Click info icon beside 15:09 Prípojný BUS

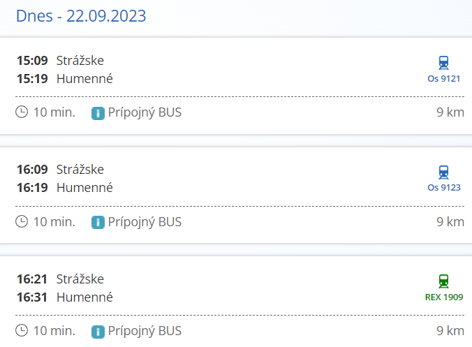pyautogui.click(x=98, y=113)
